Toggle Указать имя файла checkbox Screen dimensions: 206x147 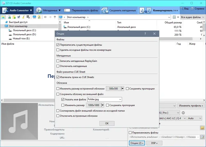63,99
